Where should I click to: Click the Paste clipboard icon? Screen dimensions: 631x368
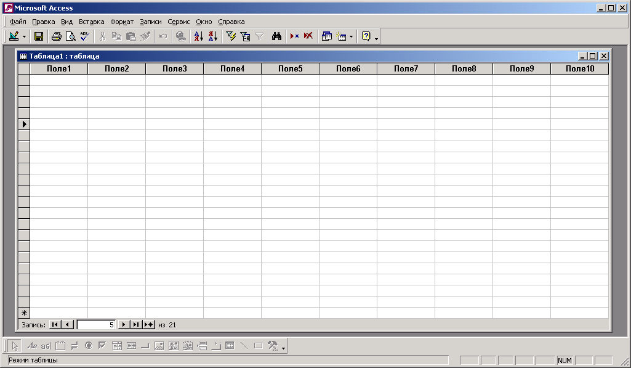[131, 36]
